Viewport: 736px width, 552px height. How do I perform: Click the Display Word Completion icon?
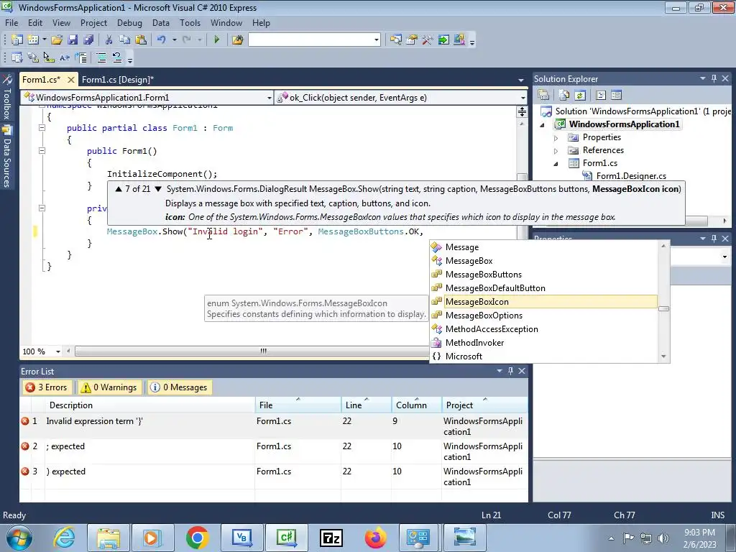(64, 57)
